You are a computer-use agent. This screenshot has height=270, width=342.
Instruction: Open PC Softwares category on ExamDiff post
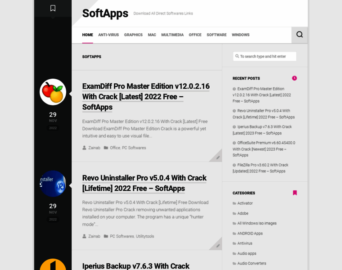[x=134, y=148]
